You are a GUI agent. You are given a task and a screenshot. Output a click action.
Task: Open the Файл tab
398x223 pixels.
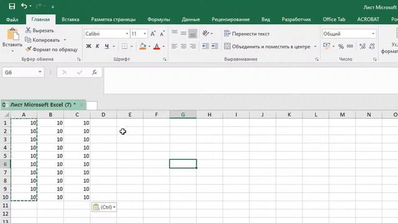(x=12, y=19)
